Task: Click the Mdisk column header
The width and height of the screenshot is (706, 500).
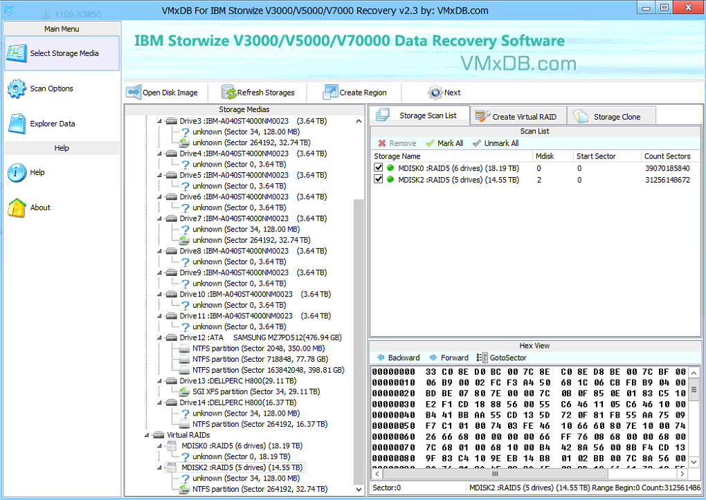Action: [552, 156]
